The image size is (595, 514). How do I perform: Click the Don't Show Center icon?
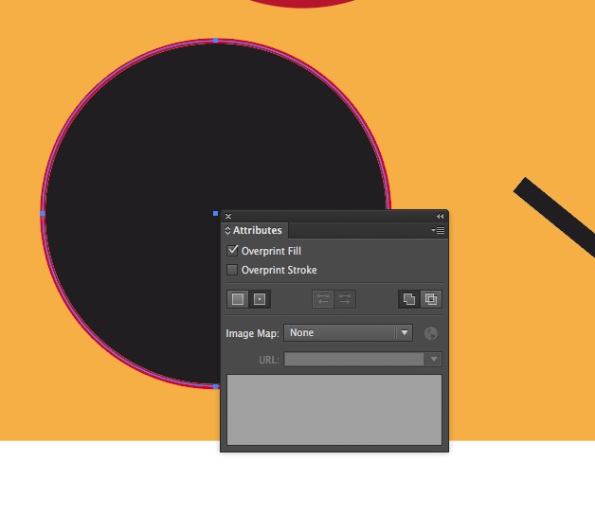238,299
